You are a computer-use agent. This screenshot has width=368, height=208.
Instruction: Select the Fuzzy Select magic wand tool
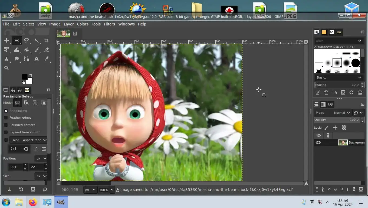click(37, 41)
